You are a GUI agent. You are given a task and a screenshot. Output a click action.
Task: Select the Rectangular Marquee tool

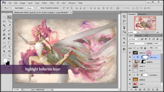pyautogui.click(x=4, y=17)
